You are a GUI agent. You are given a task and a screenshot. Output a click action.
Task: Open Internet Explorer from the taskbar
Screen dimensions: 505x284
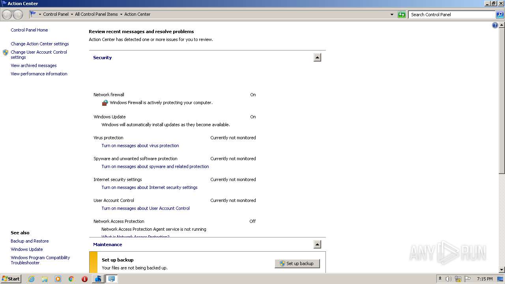[31, 279]
